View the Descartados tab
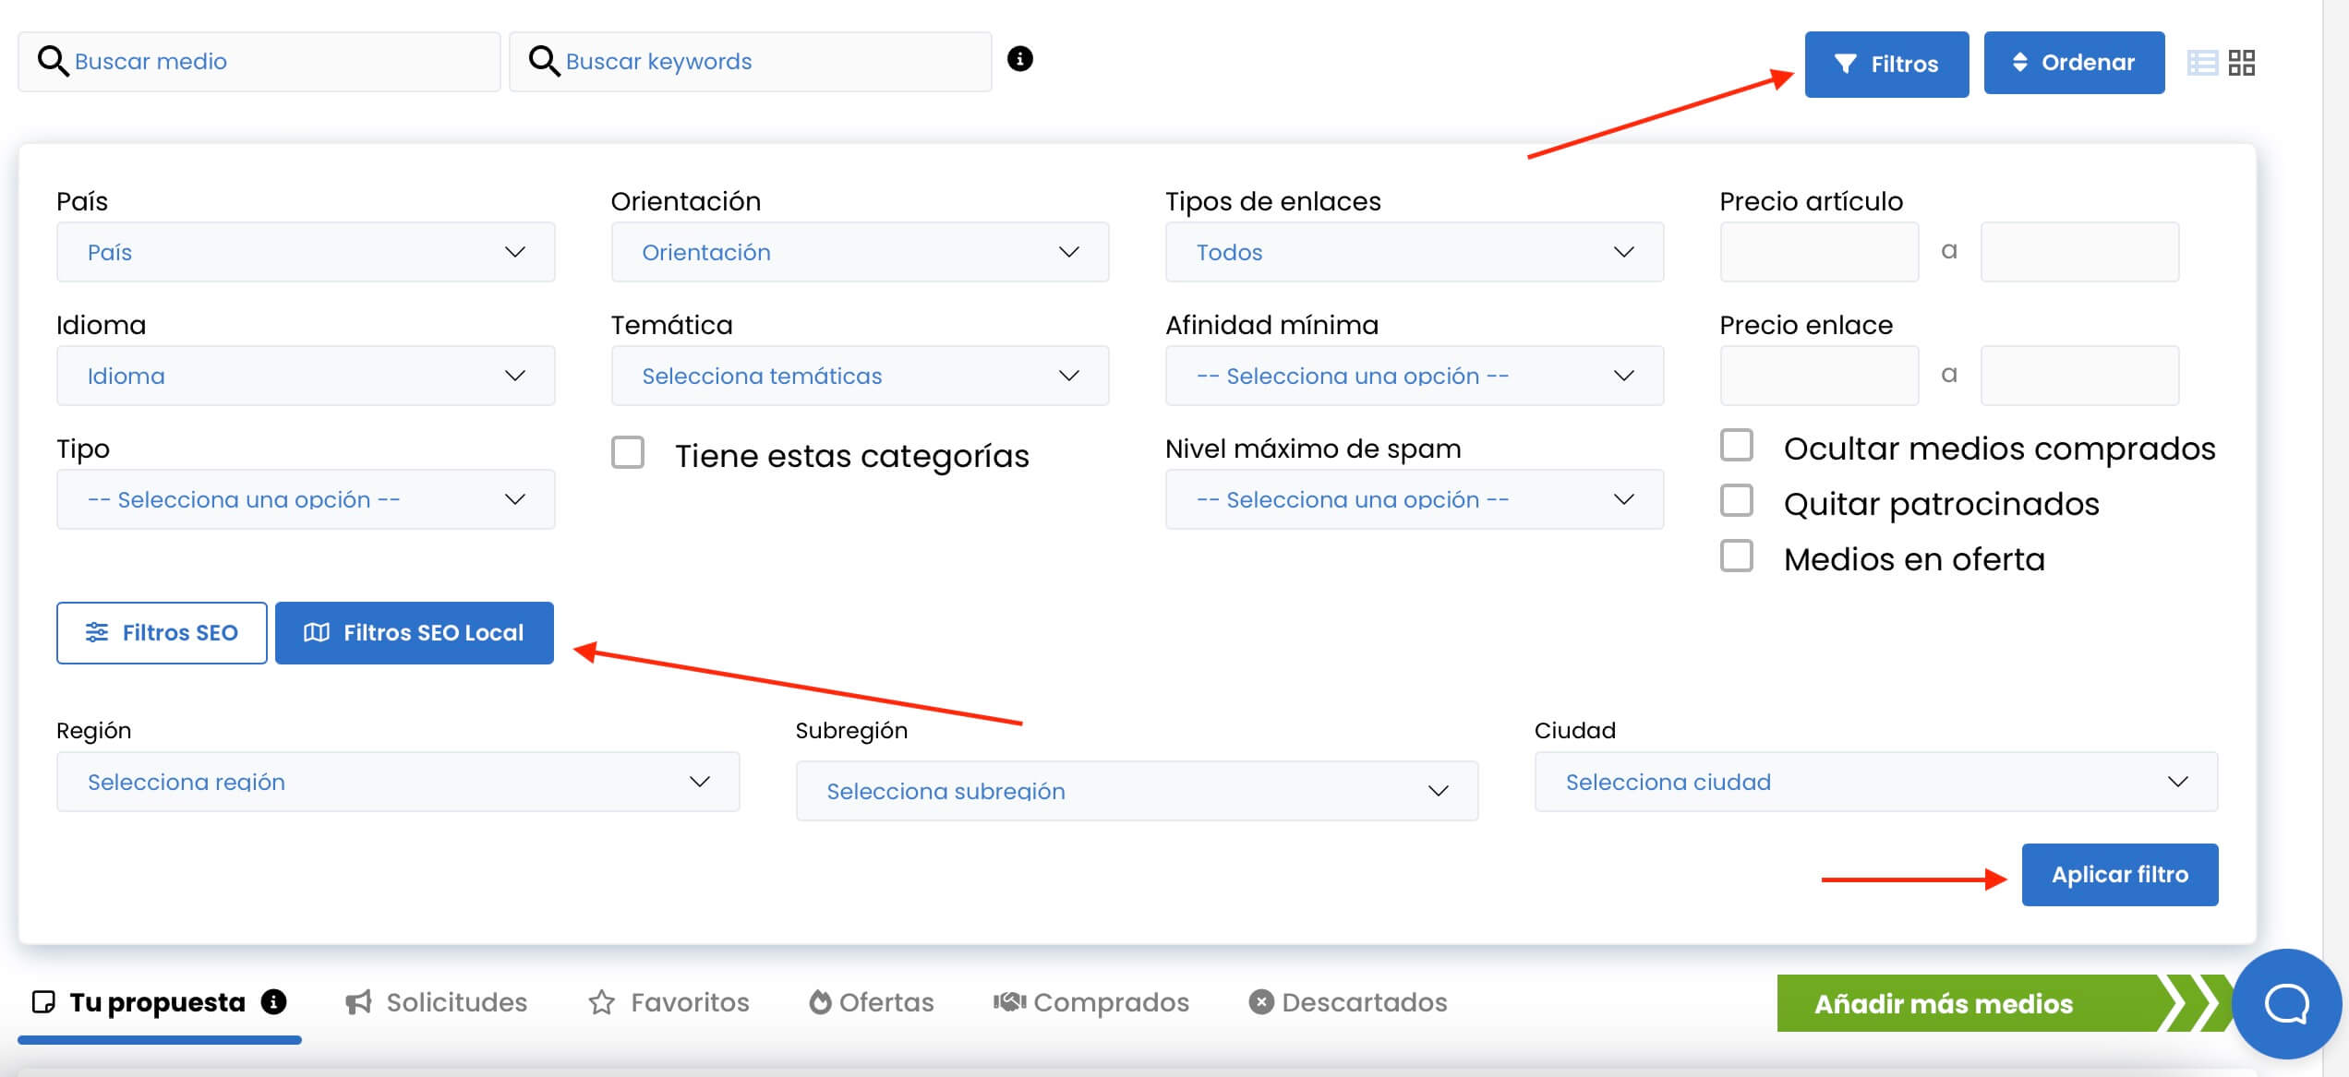2349x1077 pixels. pyautogui.click(x=1348, y=1002)
